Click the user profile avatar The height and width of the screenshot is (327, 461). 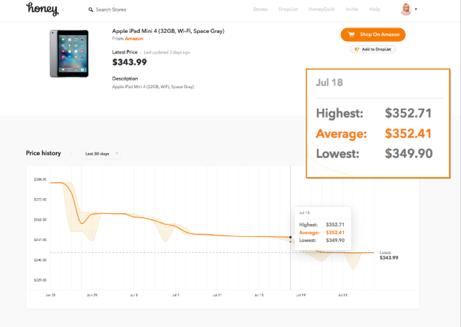click(406, 9)
